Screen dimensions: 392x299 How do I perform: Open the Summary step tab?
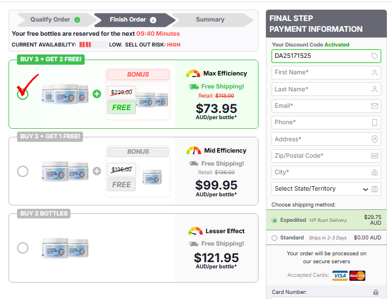(210, 20)
